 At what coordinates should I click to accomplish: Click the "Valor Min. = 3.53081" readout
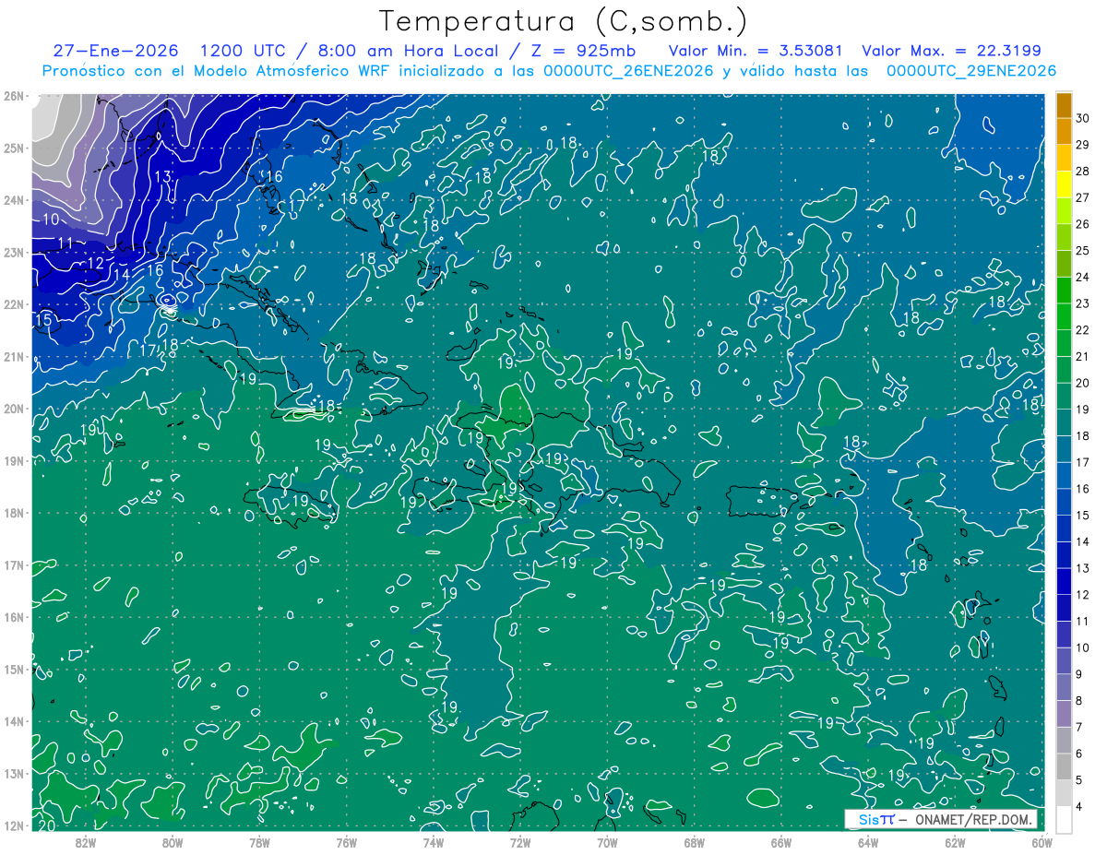pos(754,51)
